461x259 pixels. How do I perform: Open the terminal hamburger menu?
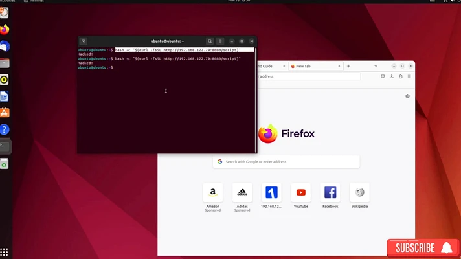[x=220, y=41]
